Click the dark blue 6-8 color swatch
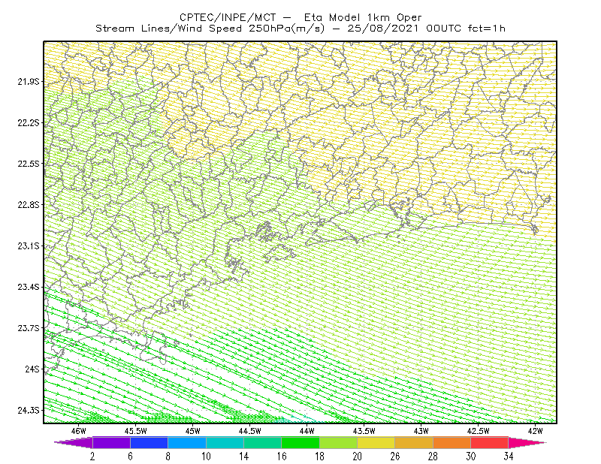This screenshot has height=464, width=601. click(149, 442)
